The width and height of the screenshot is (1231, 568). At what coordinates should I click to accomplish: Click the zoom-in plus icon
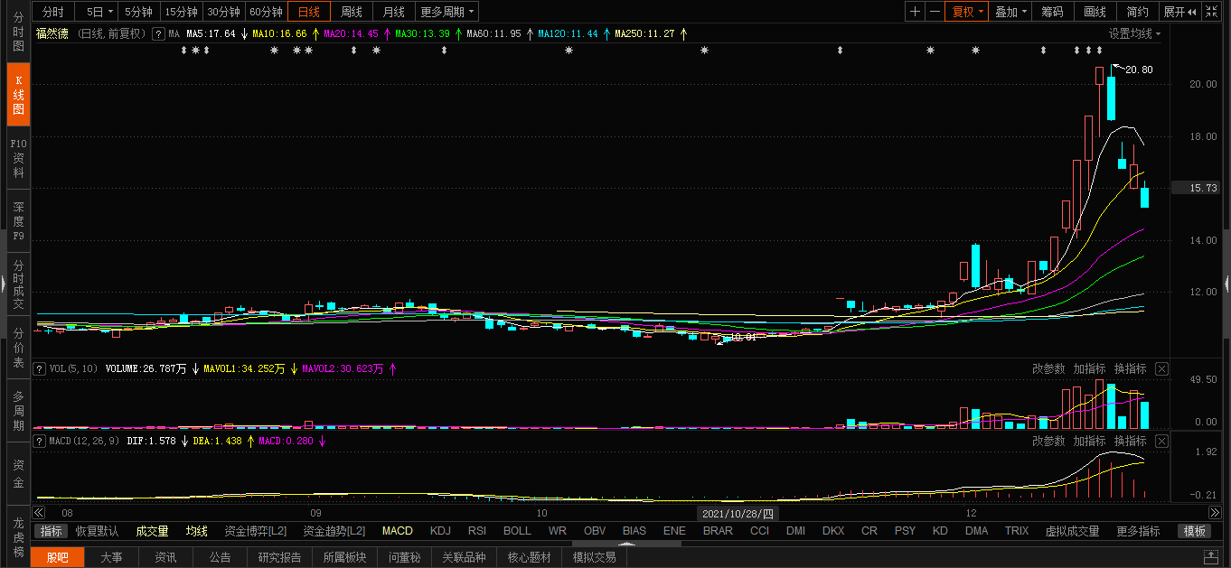(916, 12)
